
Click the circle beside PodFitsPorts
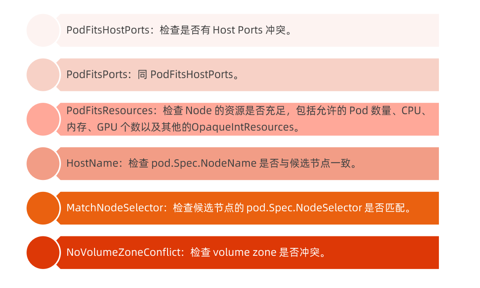tap(43, 75)
